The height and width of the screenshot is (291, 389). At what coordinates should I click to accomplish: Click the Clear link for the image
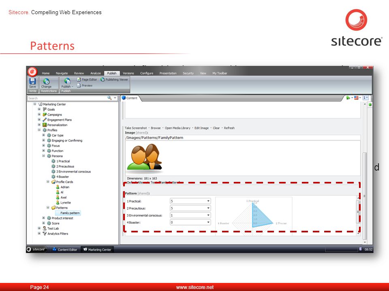click(x=216, y=128)
